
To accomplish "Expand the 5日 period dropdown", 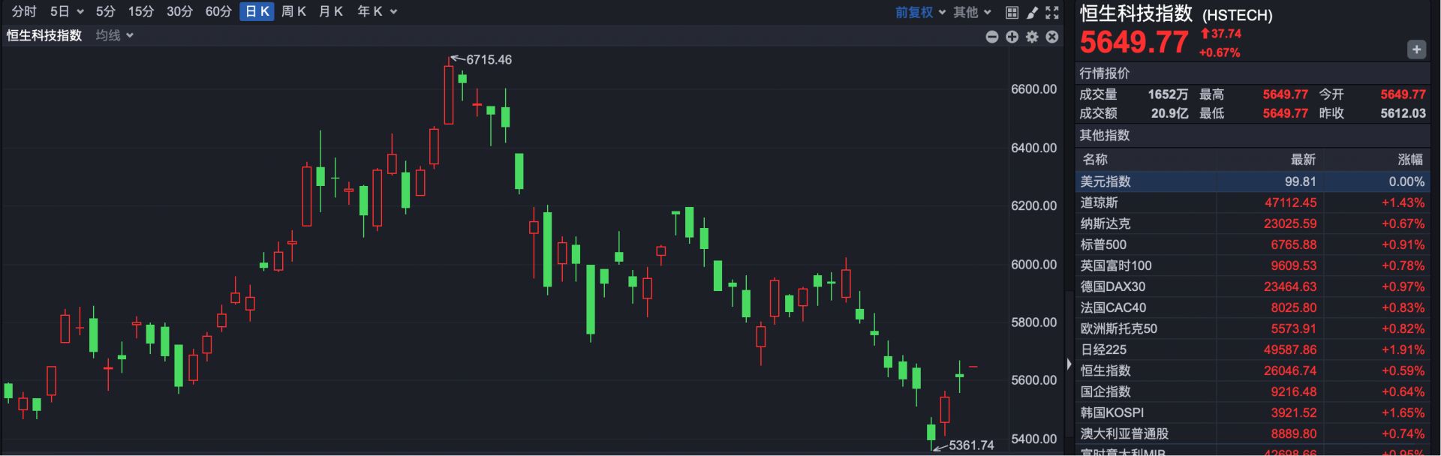I will [66, 12].
